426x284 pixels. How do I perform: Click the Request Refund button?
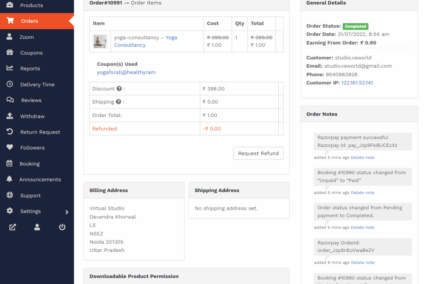[258, 153]
